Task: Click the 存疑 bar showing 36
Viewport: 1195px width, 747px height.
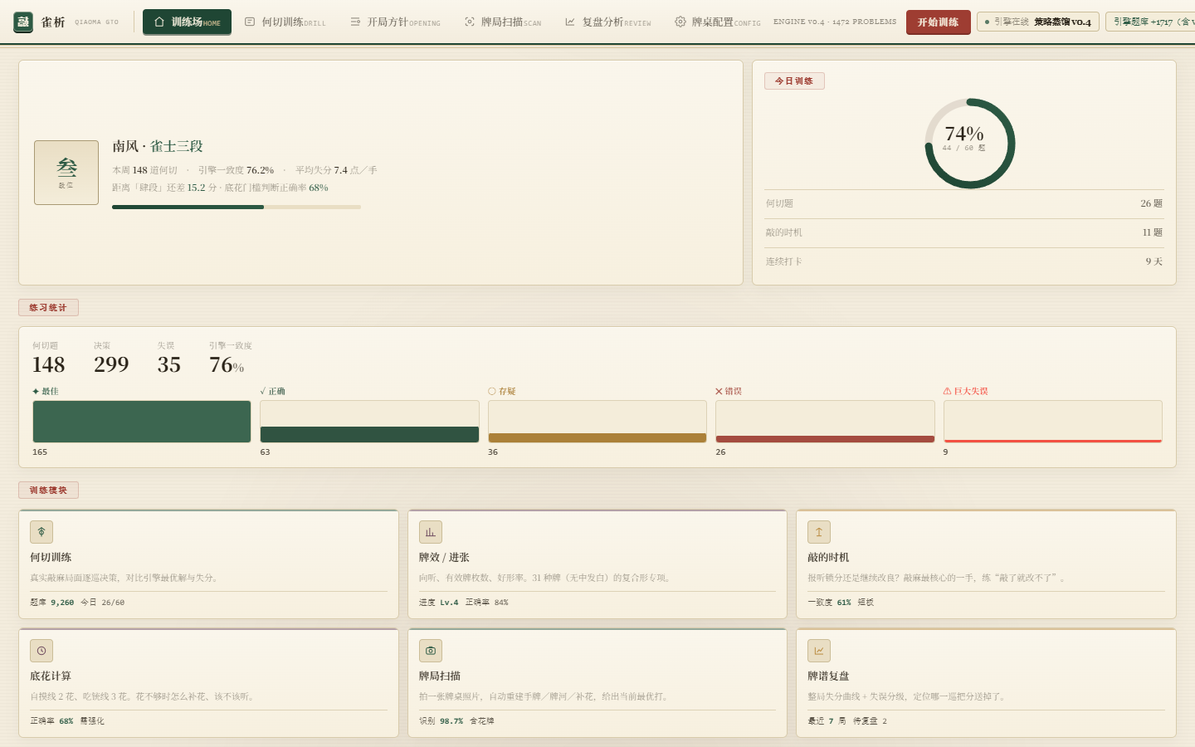Action: pyautogui.click(x=597, y=422)
